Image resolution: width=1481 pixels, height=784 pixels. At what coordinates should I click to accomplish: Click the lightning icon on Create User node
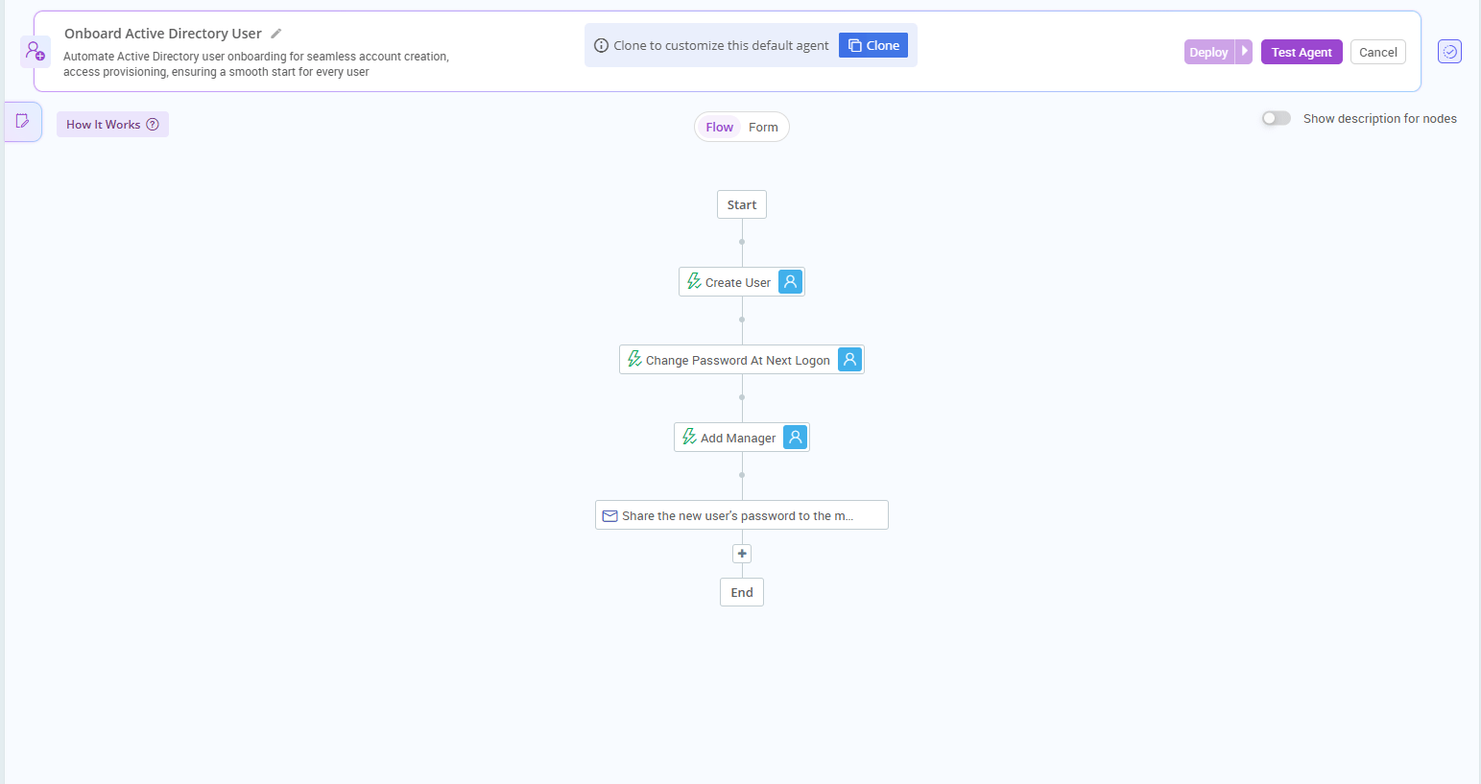[694, 281]
